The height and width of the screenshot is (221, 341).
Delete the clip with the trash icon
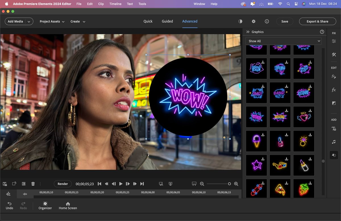point(33,184)
